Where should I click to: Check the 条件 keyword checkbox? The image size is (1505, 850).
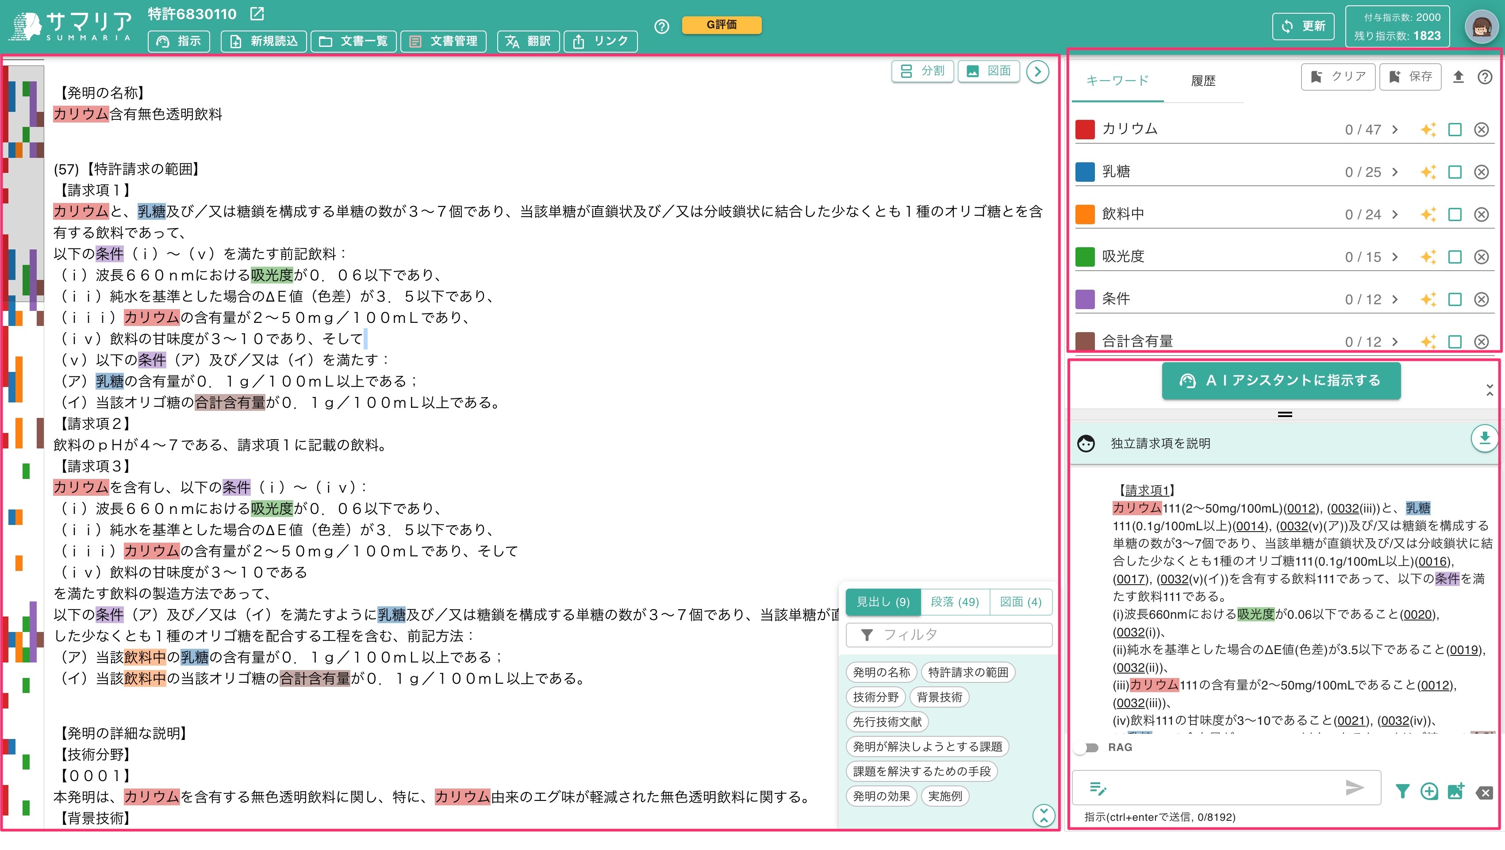[x=1455, y=299]
